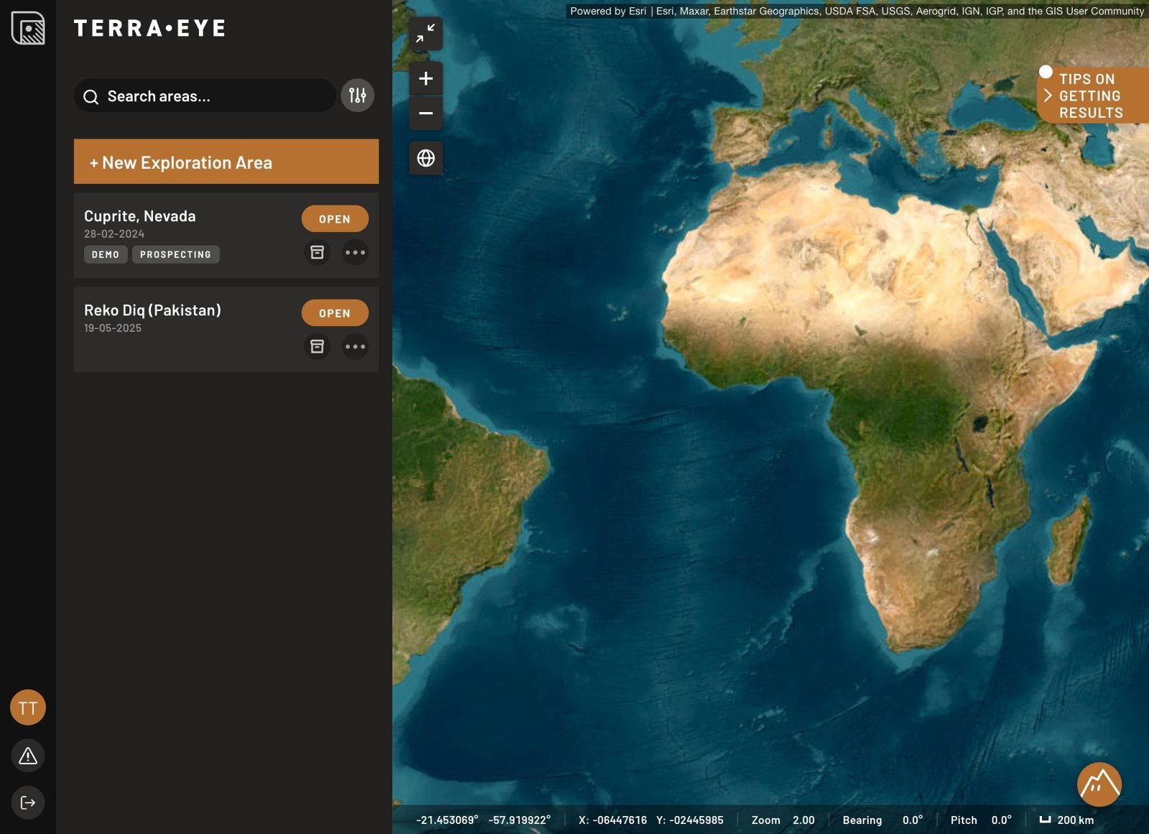Click the Zoom 2.00 status value
Viewport: 1149px width, 834px height.
coord(783,820)
